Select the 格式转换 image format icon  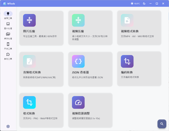29,102
